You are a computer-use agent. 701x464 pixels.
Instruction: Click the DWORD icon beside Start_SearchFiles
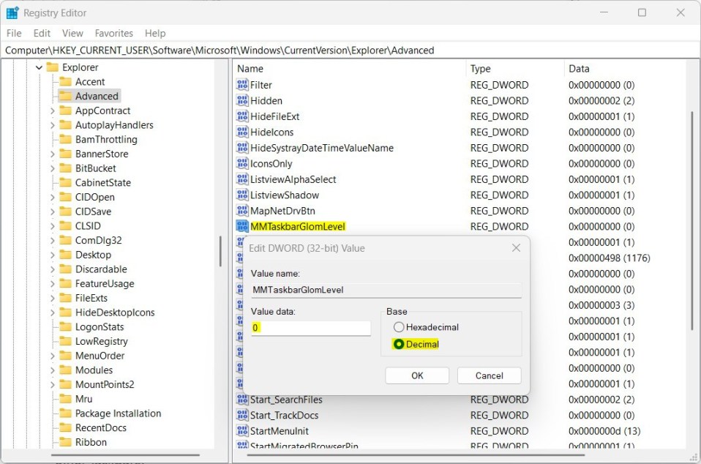point(242,399)
